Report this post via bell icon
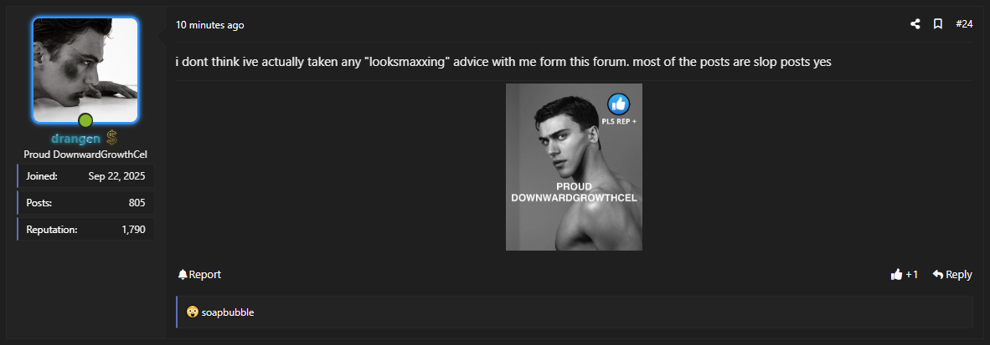 coord(199,274)
